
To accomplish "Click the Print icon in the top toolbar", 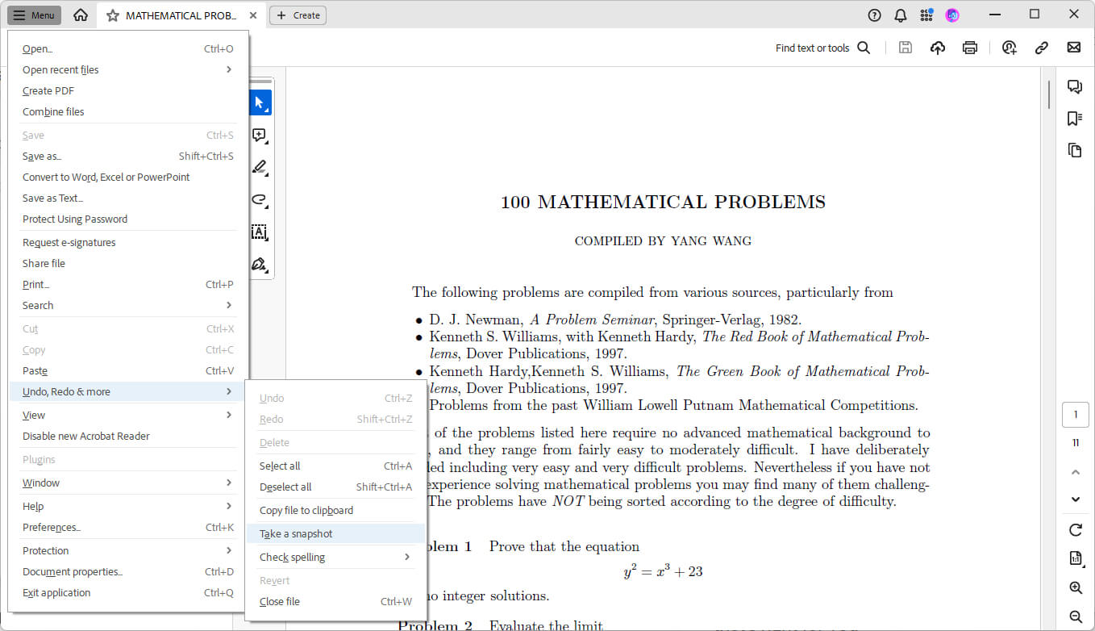I will click(x=970, y=48).
